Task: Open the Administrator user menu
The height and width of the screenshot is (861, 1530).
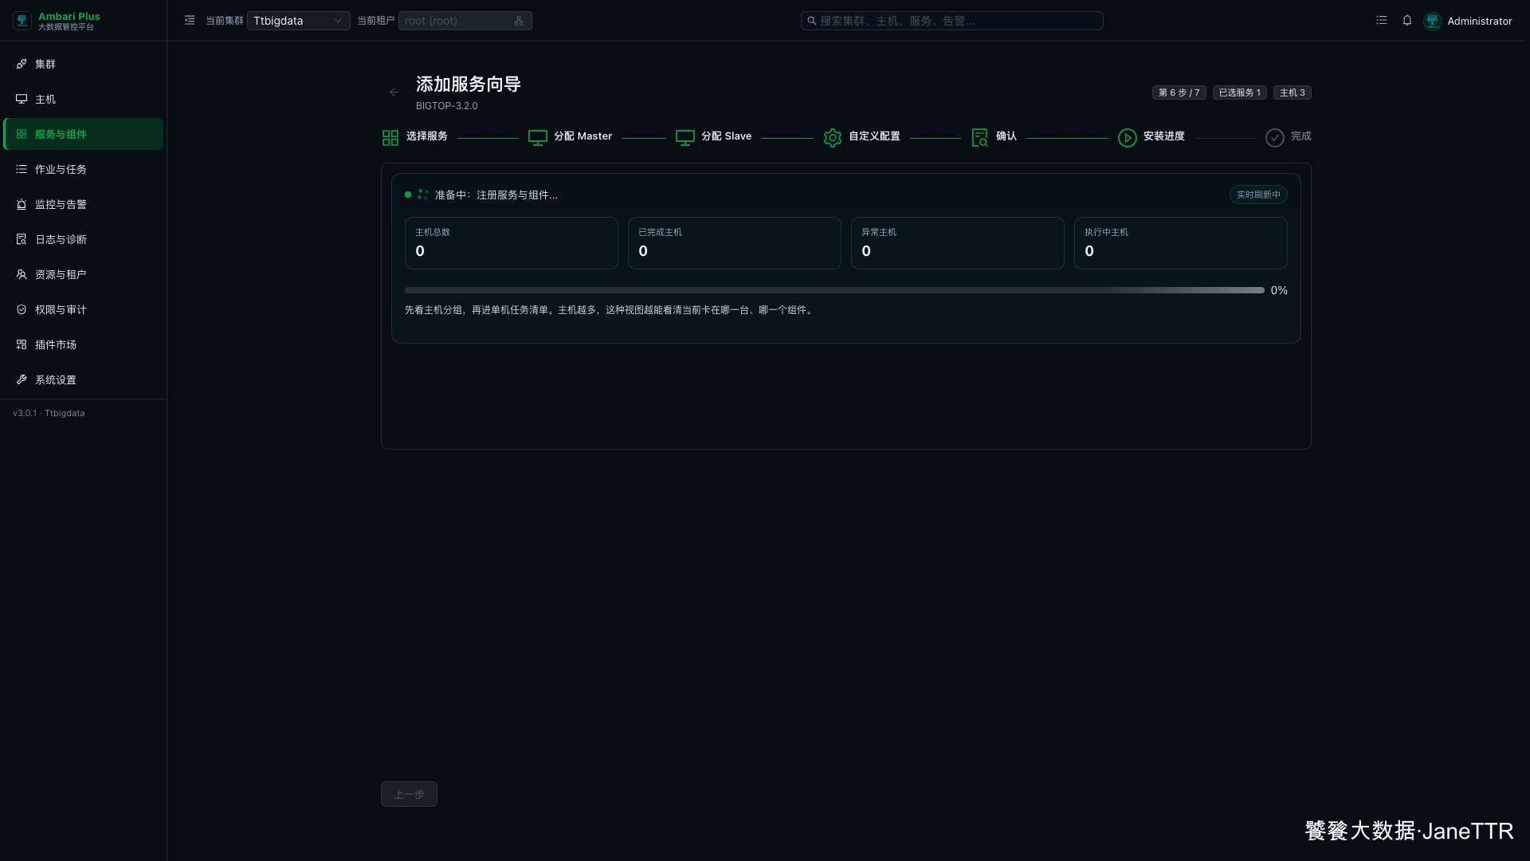Action: [1468, 21]
